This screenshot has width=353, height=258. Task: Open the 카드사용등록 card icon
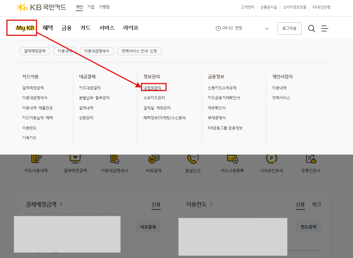tap(232, 158)
